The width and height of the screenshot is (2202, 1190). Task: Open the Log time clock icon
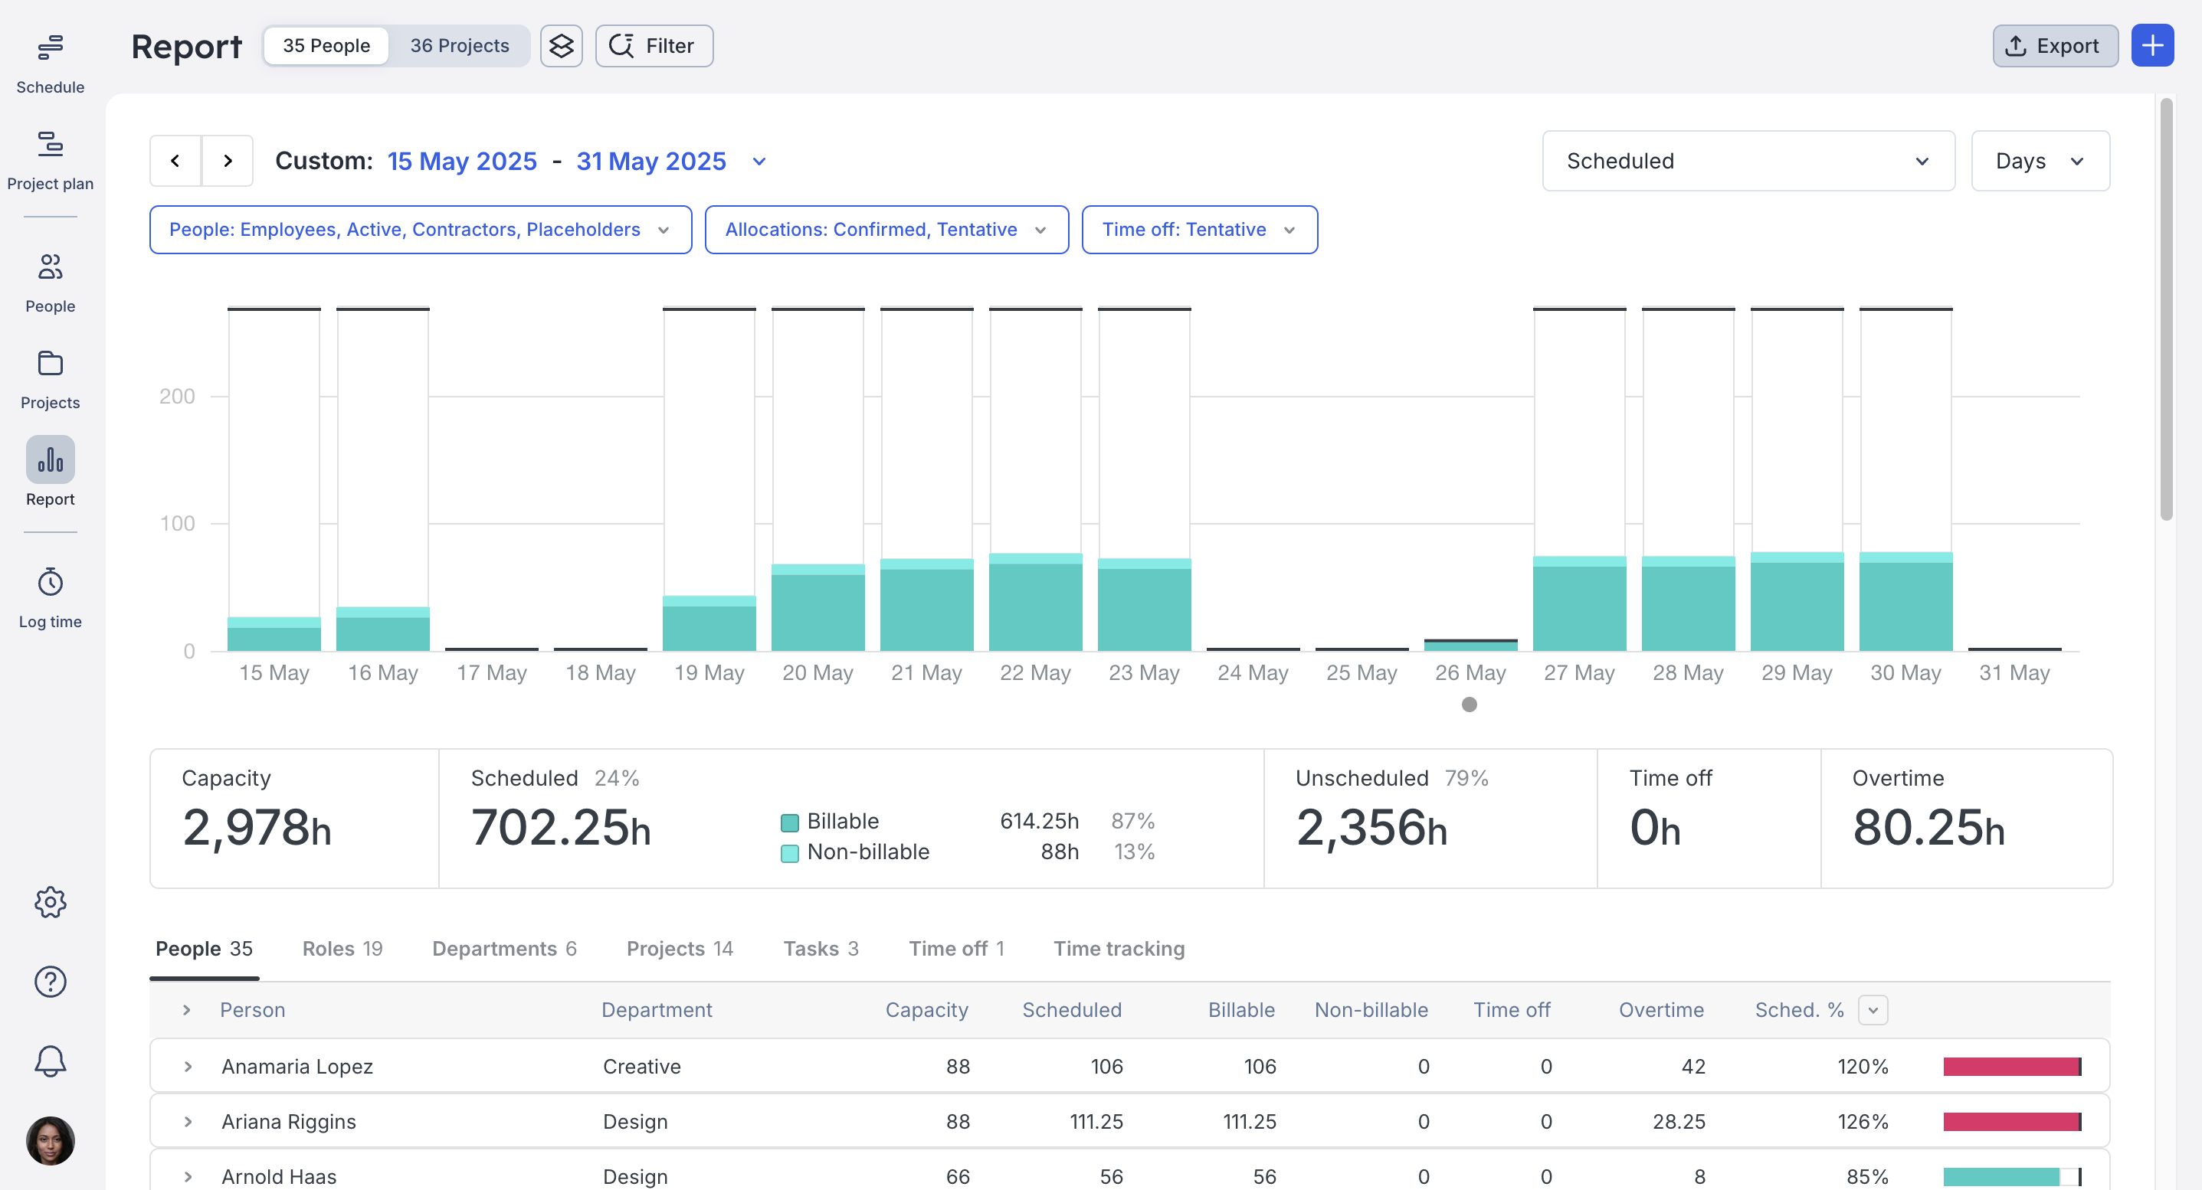[50, 583]
